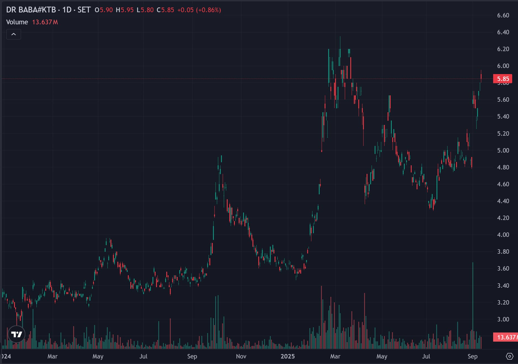Viewport: 518px width, 364px height.
Task: Click the 3.60 price axis label
Action: pos(503,269)
